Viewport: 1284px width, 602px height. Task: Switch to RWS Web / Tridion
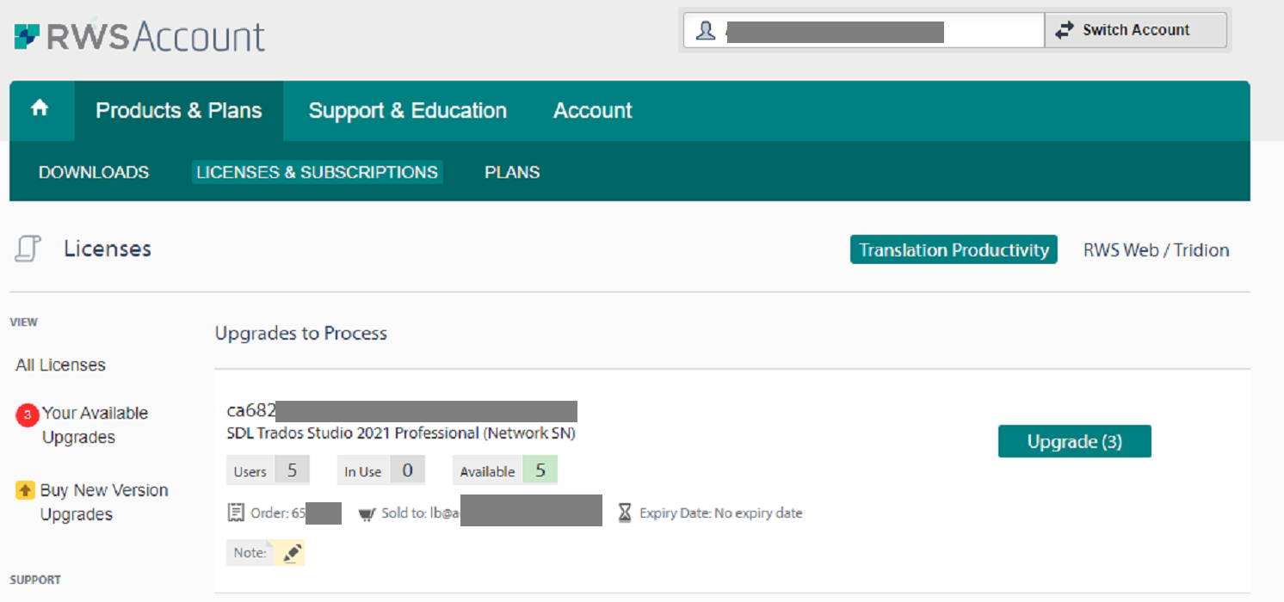point(1156,250)
